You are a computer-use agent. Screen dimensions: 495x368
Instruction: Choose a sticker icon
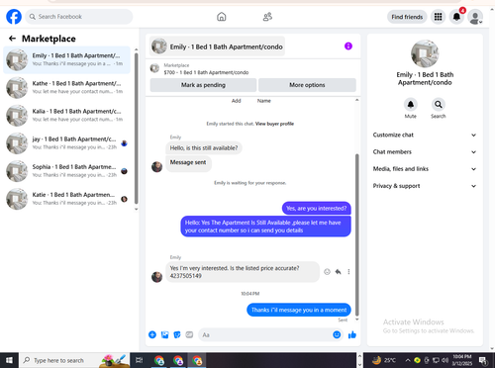(177, 335)
